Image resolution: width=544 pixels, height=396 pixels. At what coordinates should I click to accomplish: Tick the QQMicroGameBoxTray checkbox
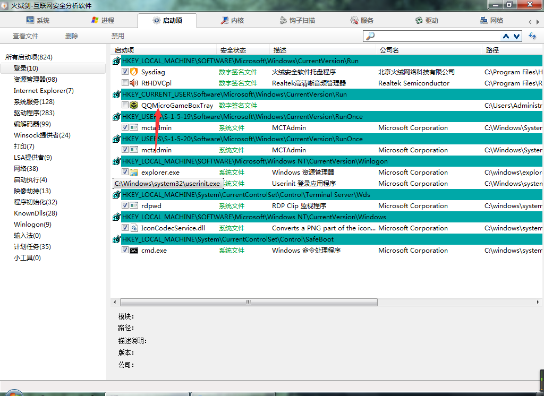click(125, 105)
